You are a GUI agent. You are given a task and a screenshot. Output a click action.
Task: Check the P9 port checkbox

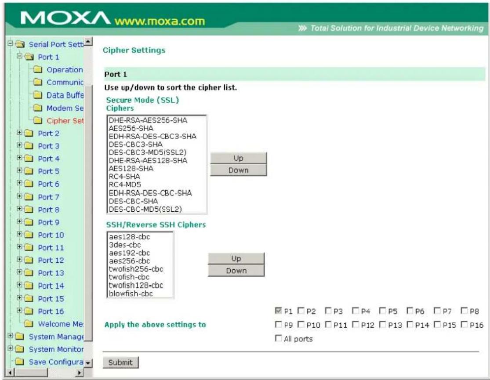click(x=278, y=324)
